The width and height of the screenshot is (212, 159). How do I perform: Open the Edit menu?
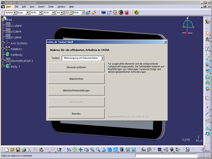tap(24, 7)
